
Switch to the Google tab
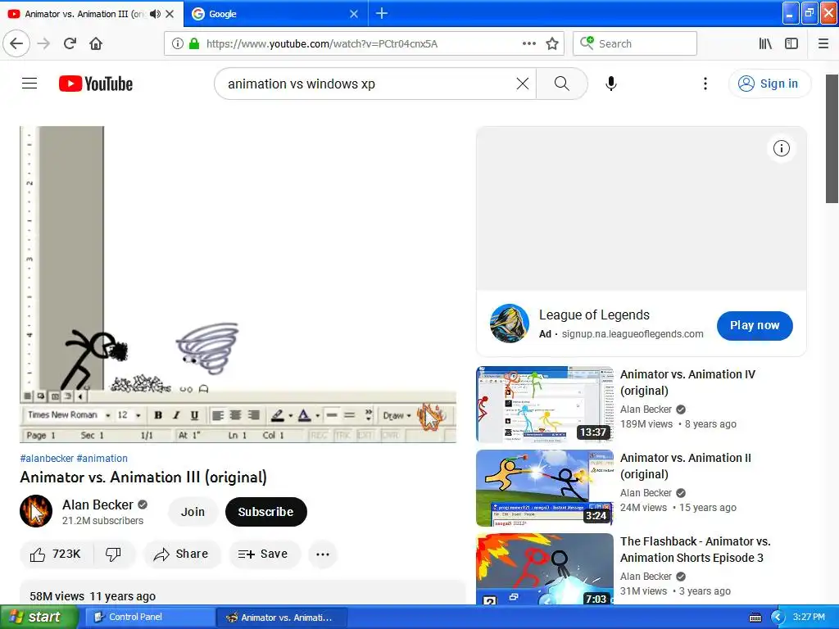[275, 14]
